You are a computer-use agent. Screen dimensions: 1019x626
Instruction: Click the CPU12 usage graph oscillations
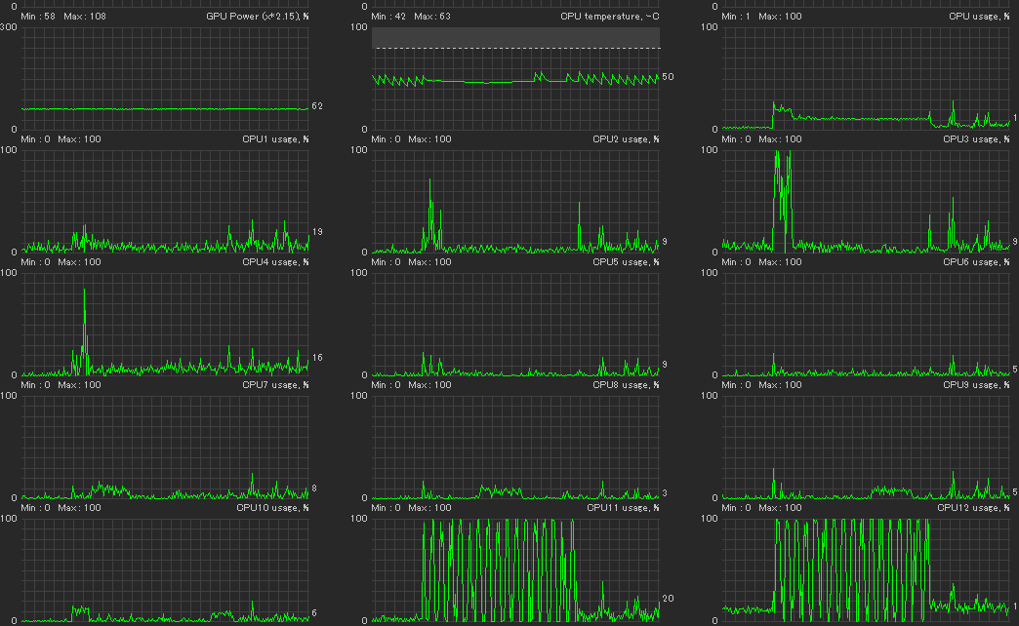pyautogui.click(x=851, y=569)
